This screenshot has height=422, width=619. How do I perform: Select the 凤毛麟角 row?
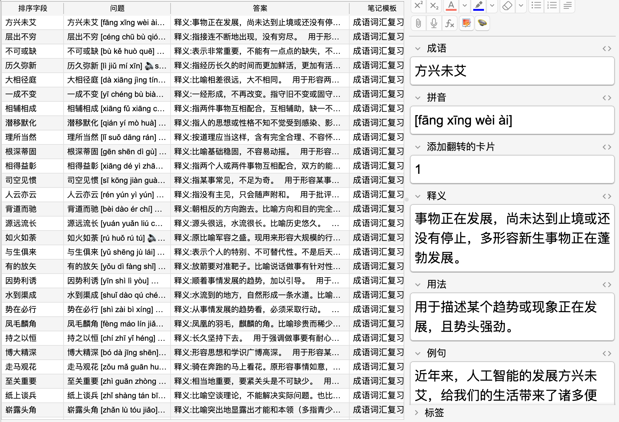(x=203, y=324)
